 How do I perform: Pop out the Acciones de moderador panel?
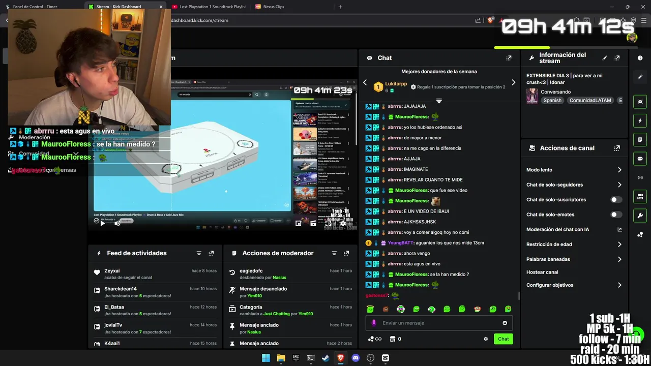(346, 253)
